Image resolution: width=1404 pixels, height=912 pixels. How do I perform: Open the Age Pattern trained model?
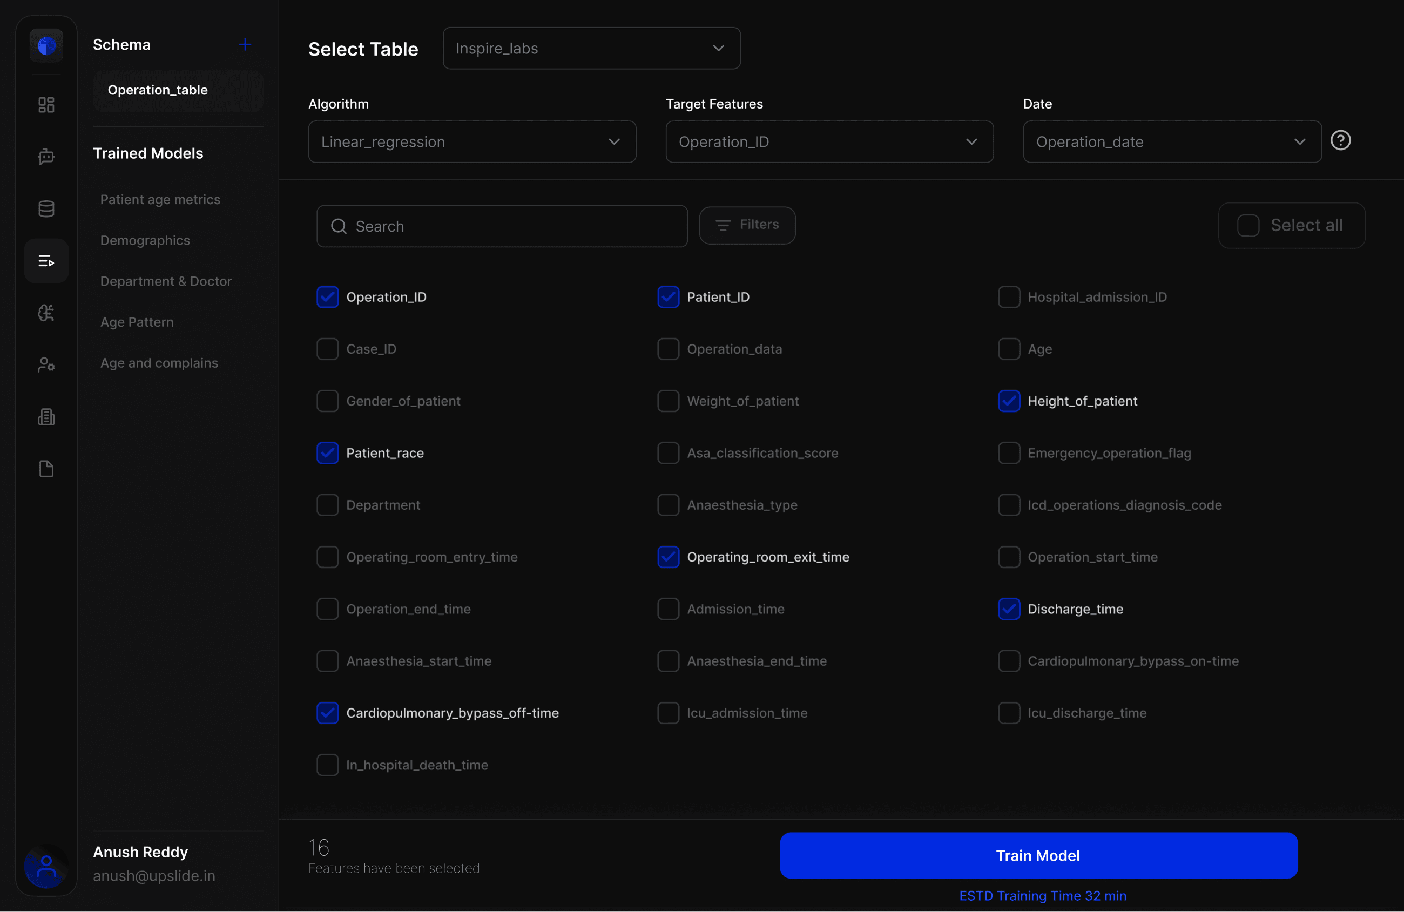coord(137,322)
